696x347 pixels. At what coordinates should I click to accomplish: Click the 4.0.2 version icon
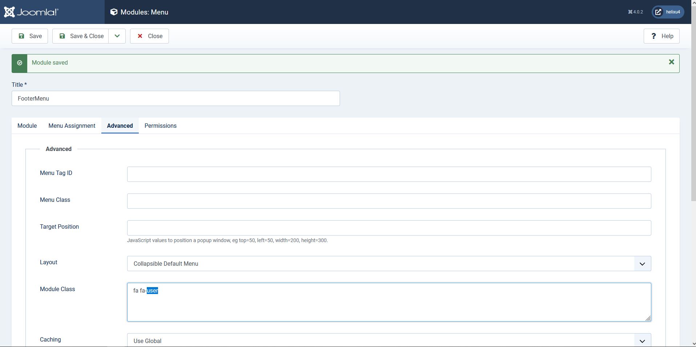tap(631, 12)
